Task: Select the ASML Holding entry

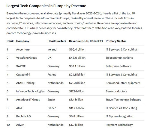Action: pyautogui.click(x=25, y=83)
